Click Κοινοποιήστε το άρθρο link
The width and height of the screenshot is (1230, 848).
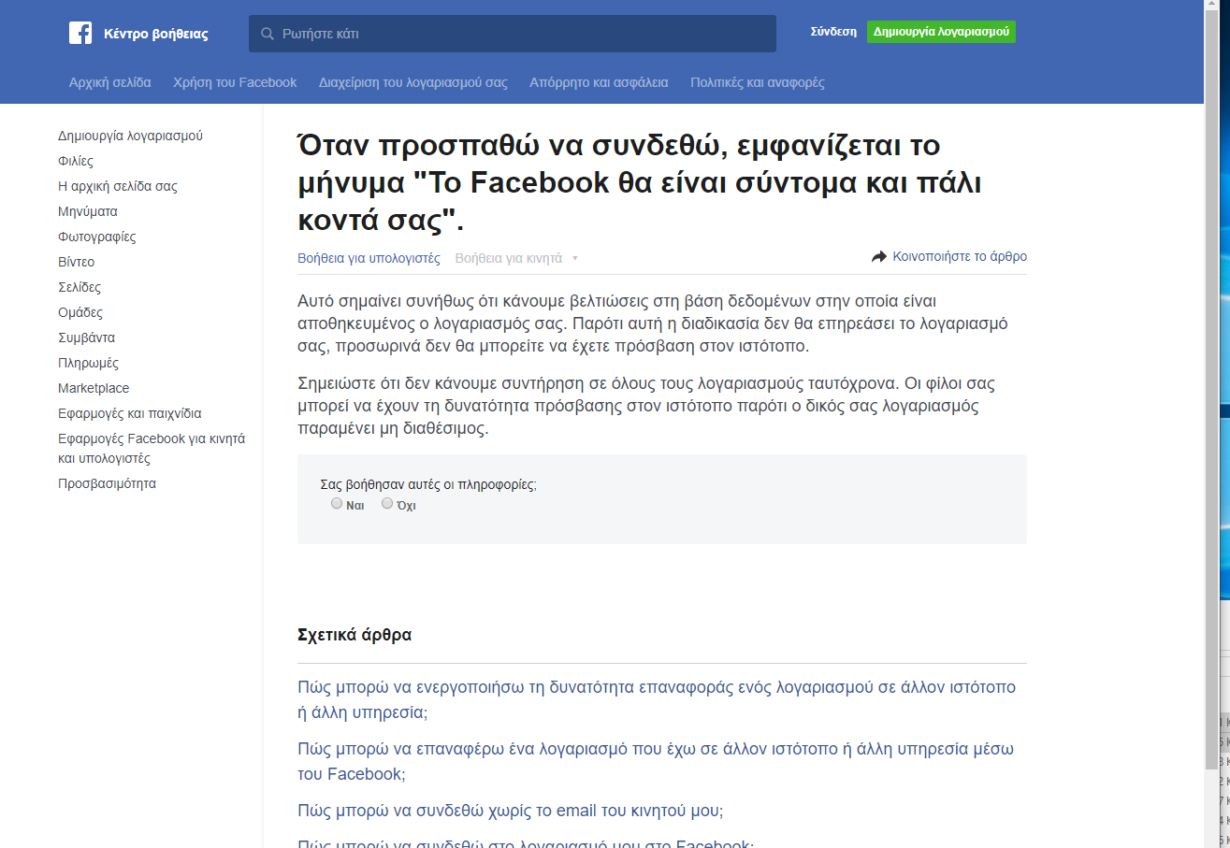point(960,256)
